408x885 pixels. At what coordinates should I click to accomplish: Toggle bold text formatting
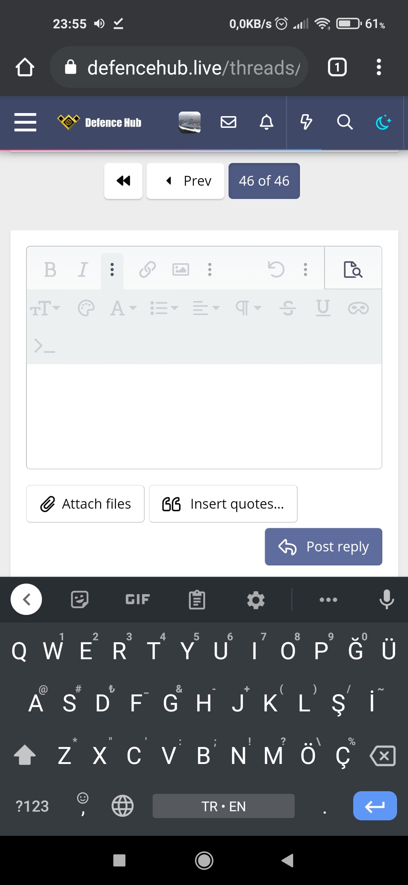pyautogui.click(x=50, y=270)
